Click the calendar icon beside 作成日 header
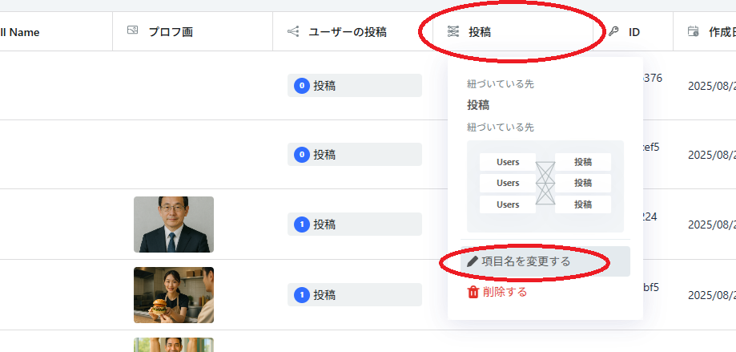 [694, 32]
